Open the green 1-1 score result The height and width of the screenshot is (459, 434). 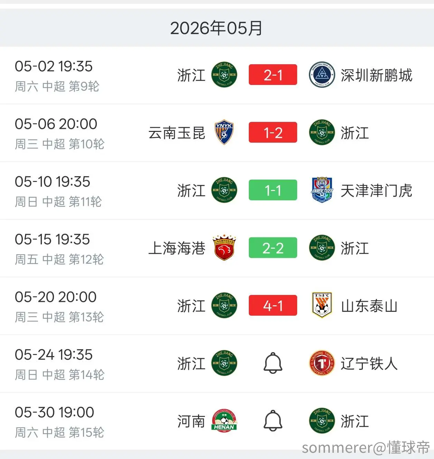[x=273, y=190]
